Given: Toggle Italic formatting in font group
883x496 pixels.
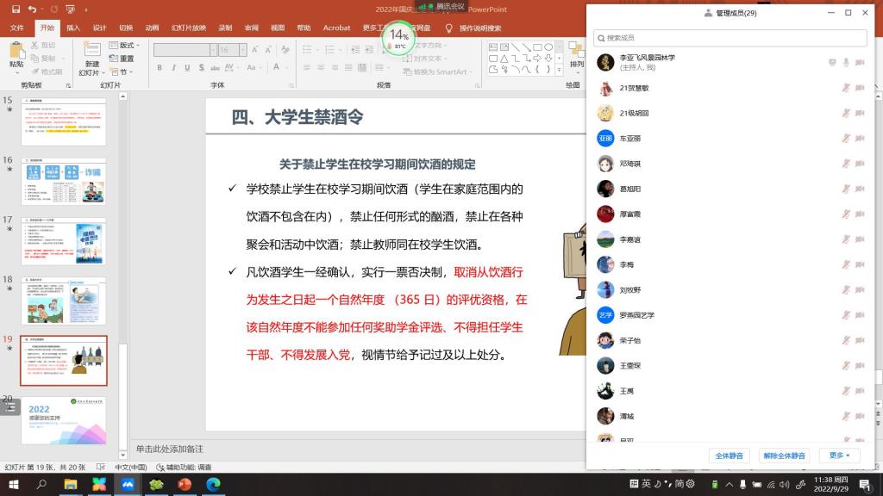Looking at the screenshot, I should pyautogui.click(x=172, y=67).
